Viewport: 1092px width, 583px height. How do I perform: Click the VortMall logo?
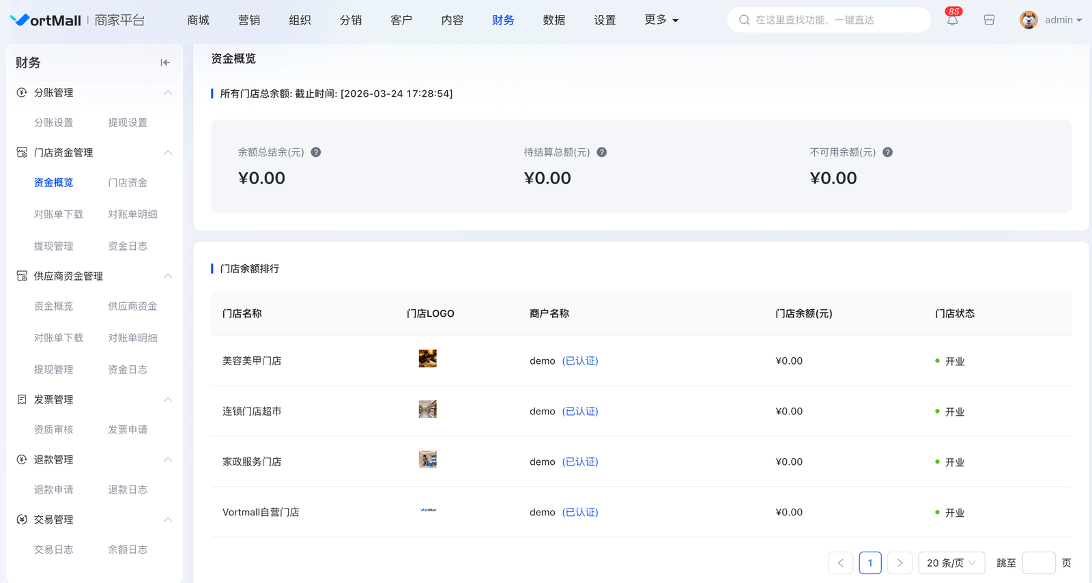[46, 20]
